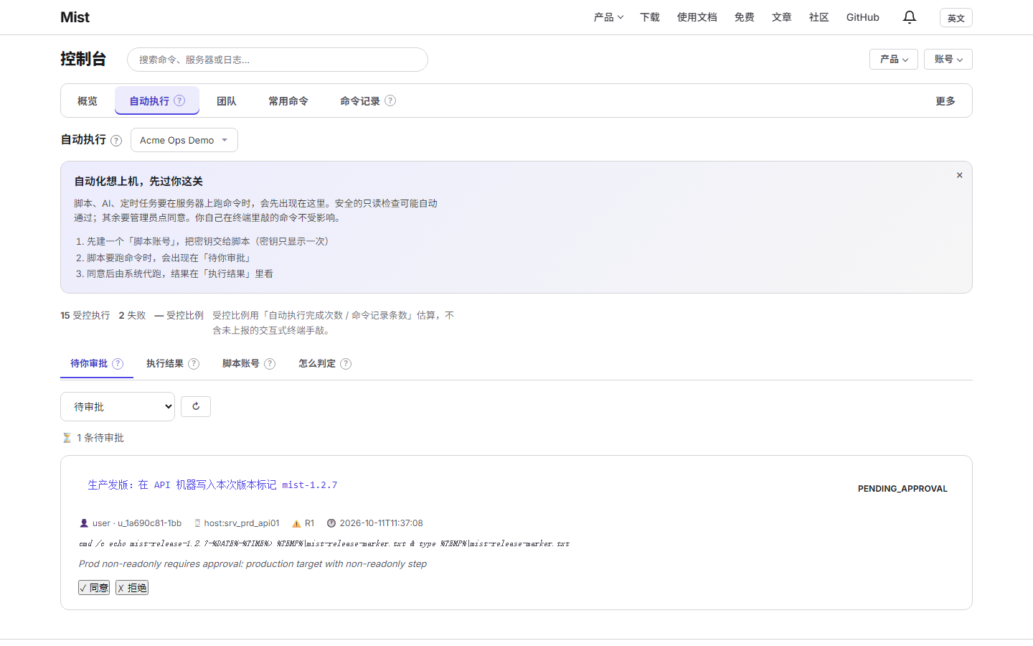Refresh the pending approvals list

(196, 406)
